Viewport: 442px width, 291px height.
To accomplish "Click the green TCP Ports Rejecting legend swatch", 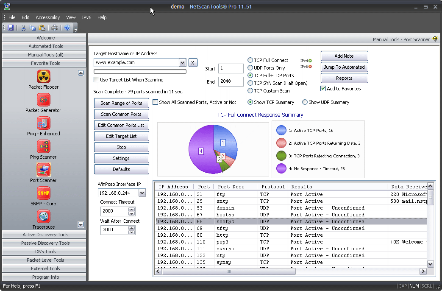I will (281, 156).
